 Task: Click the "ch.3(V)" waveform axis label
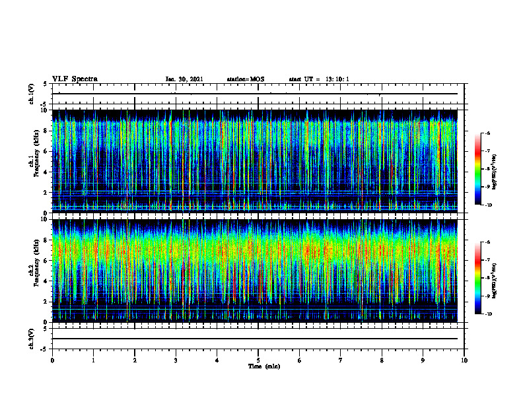coord(32,339)
